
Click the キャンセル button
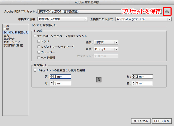(x=141, y=121)
